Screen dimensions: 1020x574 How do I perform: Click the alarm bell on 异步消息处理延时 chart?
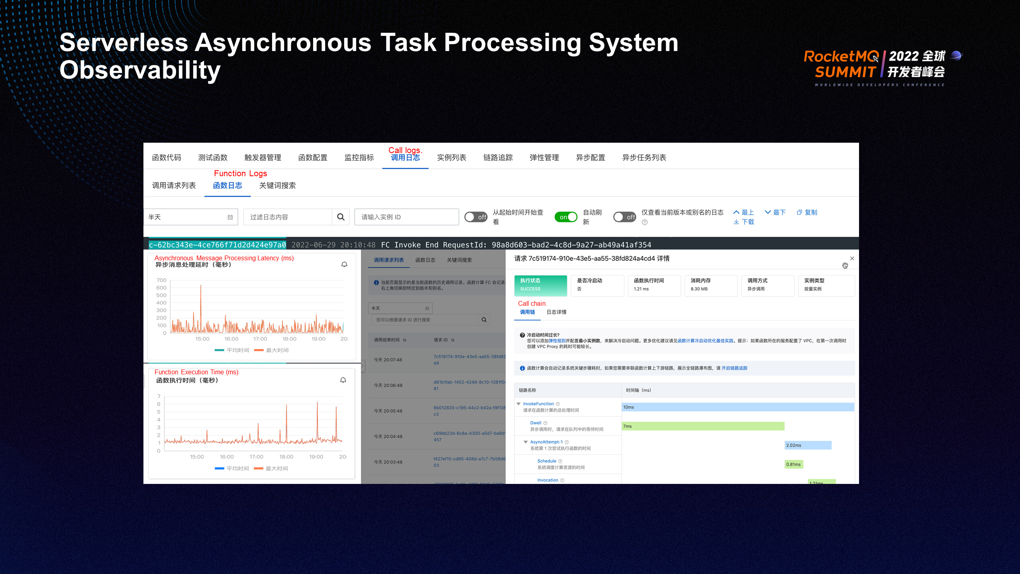(x=344, y=264)
